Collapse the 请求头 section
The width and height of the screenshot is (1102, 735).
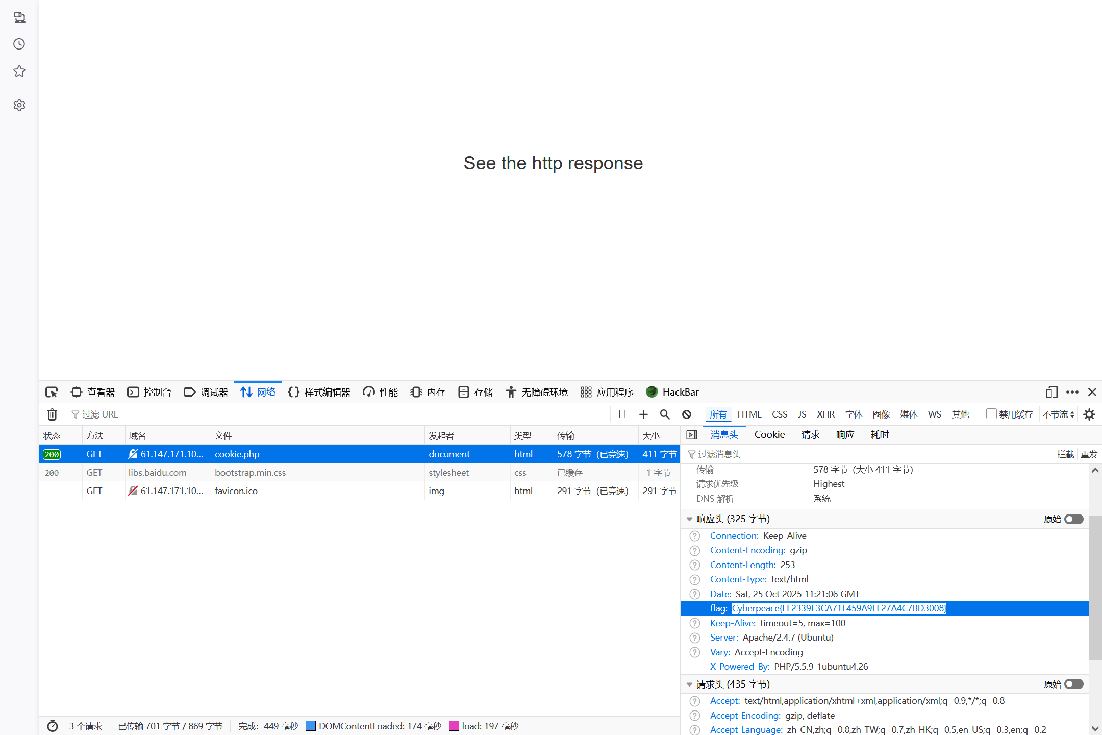(689, 684)
